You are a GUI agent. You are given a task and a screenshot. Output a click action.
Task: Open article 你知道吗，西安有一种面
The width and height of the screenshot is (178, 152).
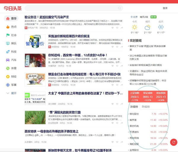pyautogui.click(x=77, y=55)
